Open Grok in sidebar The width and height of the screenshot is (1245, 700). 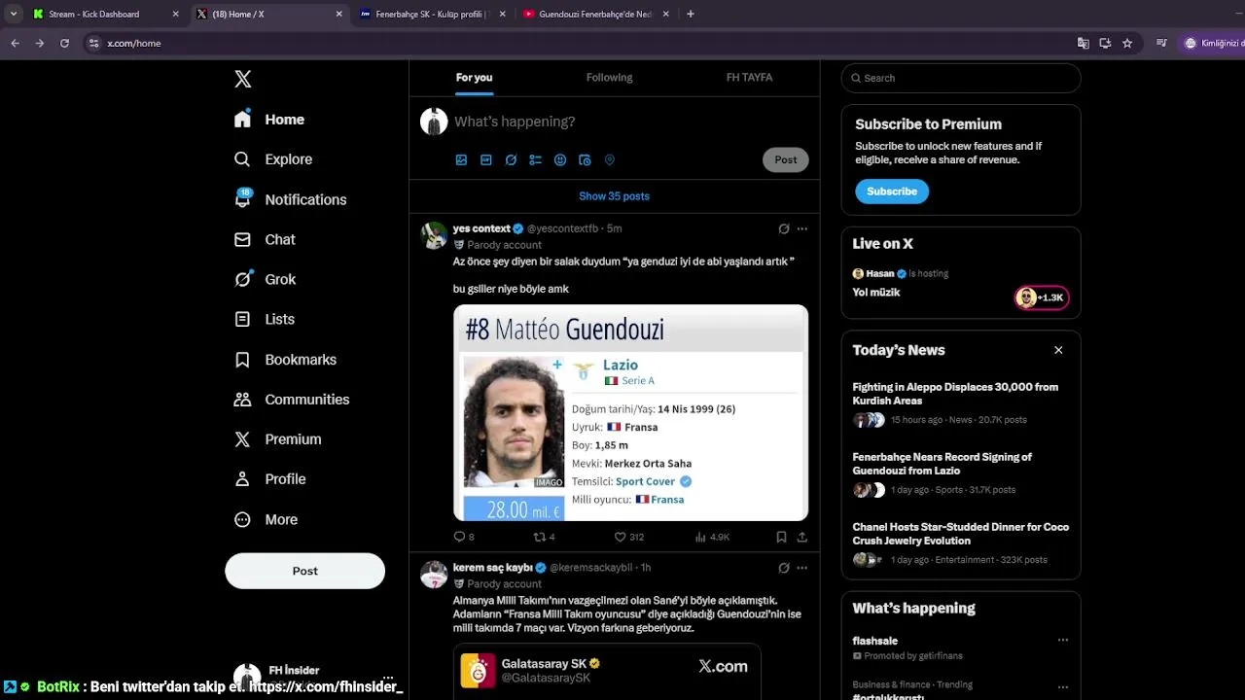pos(265,279)
